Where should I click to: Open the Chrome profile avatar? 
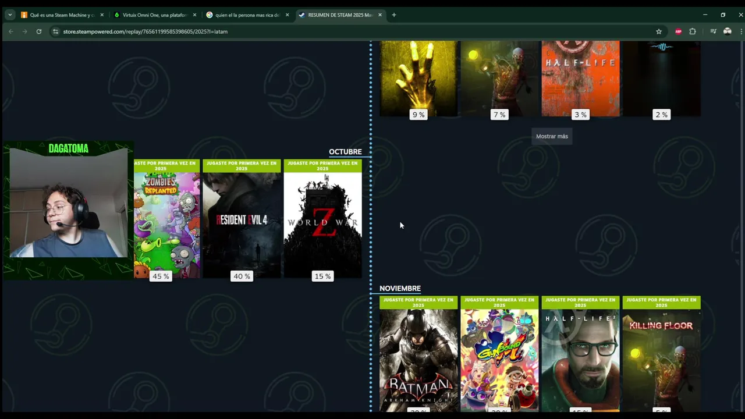click(728, 31)
